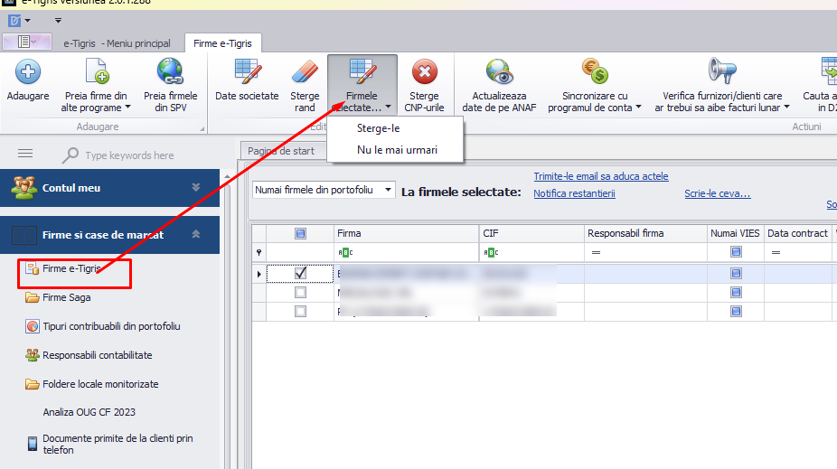The width and height of the screenshot is (837, 469).
Task: Select Firme e-Tigris in sidebar
Action: [x=64, y=268]
